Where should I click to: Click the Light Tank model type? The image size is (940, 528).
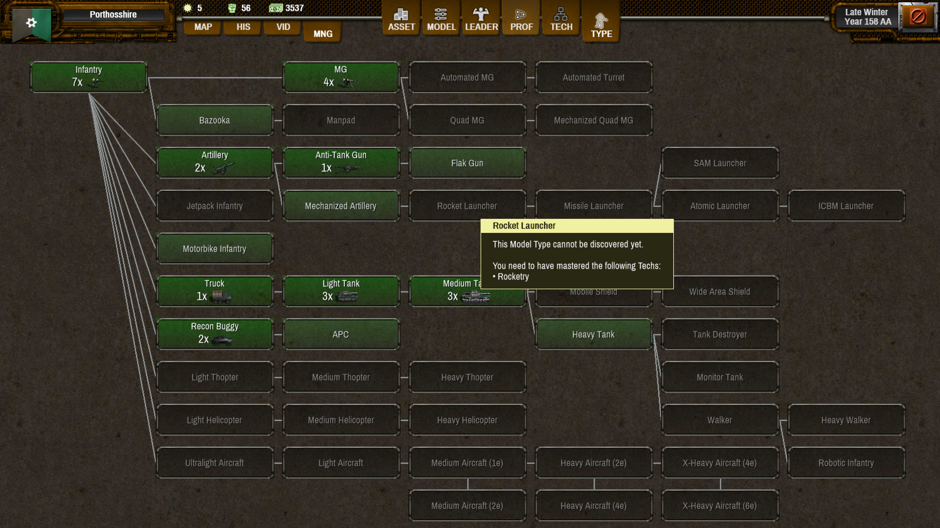341,291
